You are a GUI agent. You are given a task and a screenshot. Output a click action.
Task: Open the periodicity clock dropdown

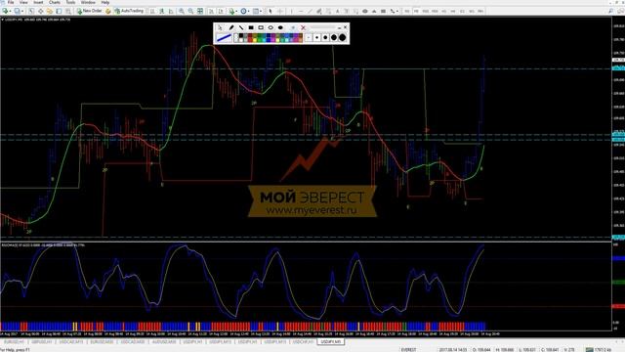coord(245,11)
